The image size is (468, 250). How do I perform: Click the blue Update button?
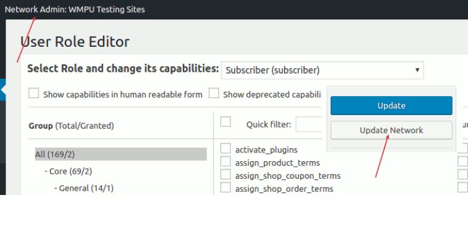(391, 106)
